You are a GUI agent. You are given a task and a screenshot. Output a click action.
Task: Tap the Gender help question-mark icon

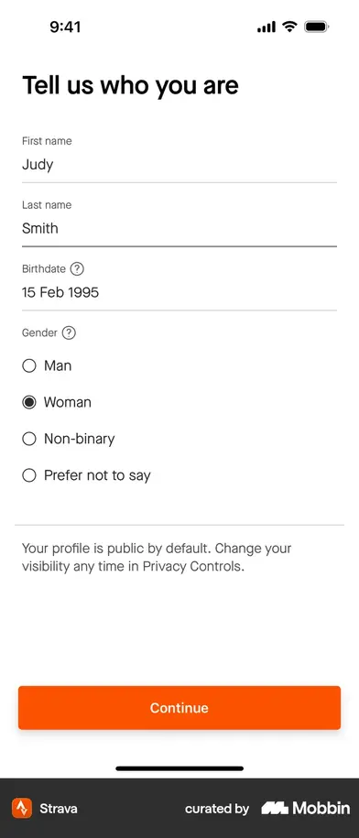point(69,333)
